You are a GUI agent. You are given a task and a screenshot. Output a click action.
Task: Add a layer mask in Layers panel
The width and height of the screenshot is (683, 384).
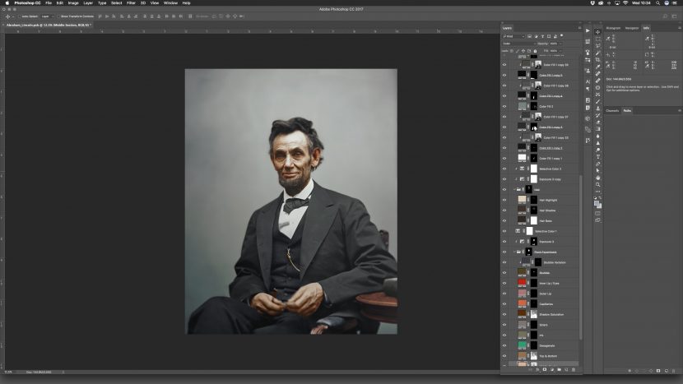(545, 370)
